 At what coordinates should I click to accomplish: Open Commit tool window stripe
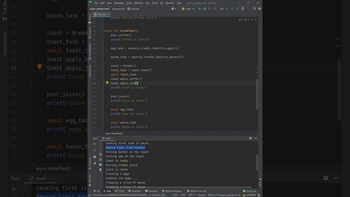click(x=90, y=33)
